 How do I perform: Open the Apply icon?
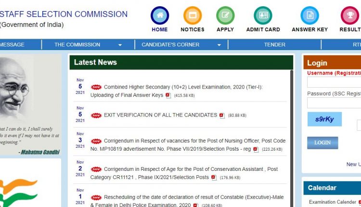click(225, 15)
